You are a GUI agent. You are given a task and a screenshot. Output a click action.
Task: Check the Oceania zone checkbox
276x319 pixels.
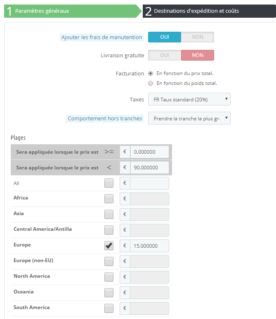(x=109, y=293)
